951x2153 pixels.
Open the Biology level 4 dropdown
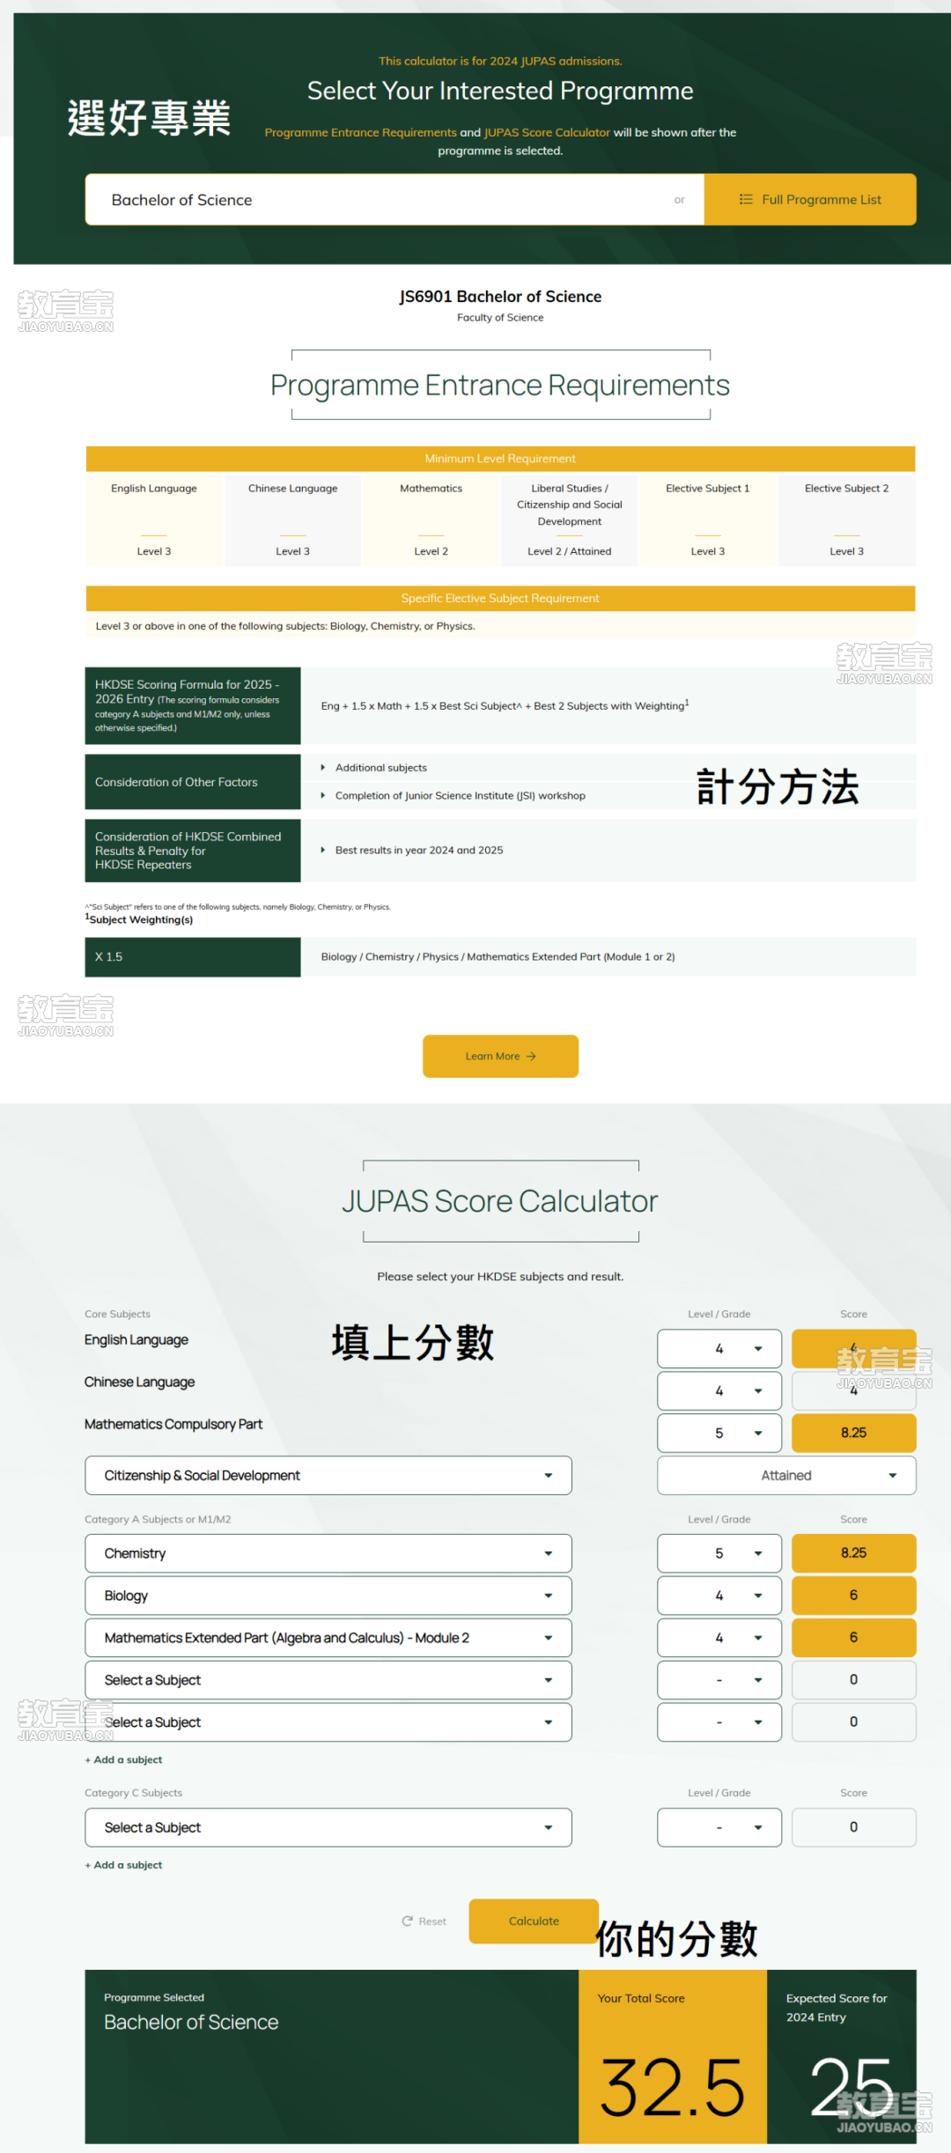point(719,1596)
